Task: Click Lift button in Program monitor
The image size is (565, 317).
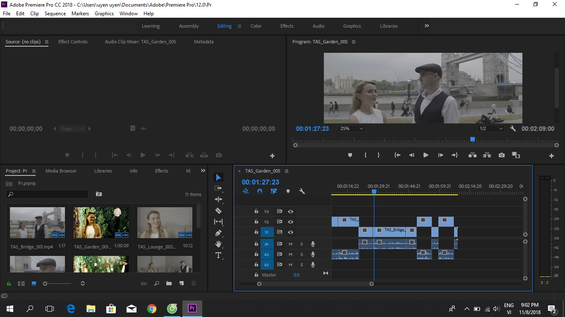Action: click(x=472, y=155)
